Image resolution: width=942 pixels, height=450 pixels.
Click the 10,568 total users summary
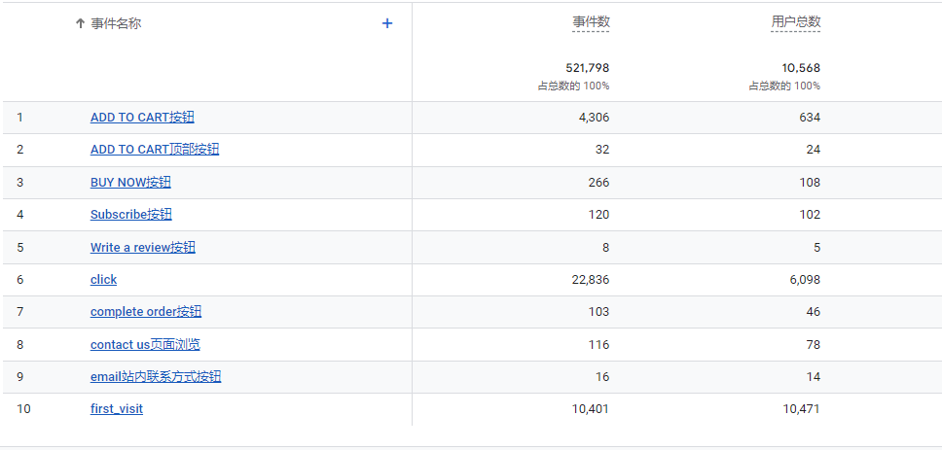801,68
